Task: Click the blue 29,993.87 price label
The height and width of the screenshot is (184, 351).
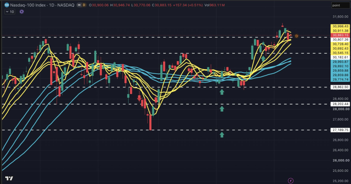Action: (340, 61)
